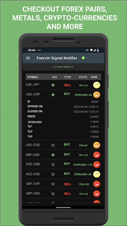Expand the USD/CAD signal row

pyautogui.click(x=63, y=145)
